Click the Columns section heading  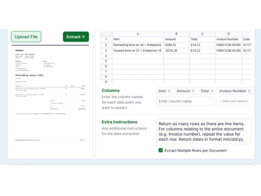111,90
